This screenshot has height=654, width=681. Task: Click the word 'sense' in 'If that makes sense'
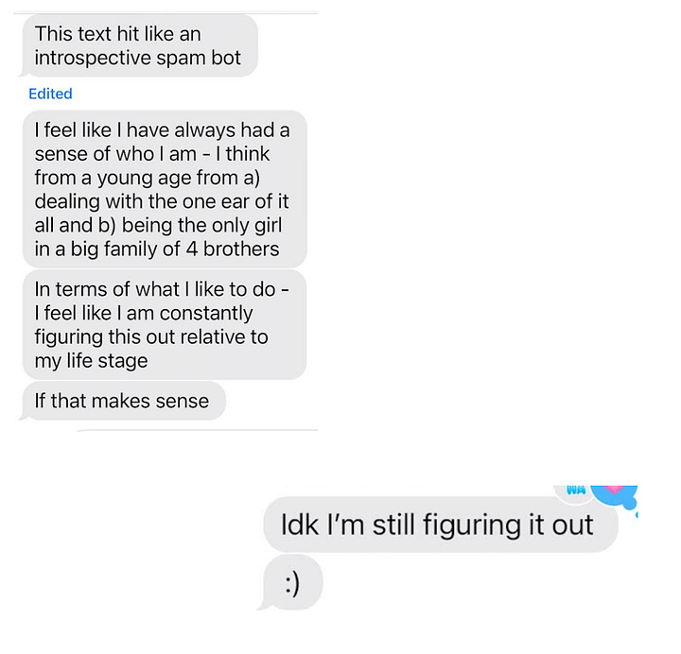[x=182, y=401]
